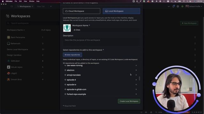Click the emoji-translate repository name
204x114 pixels.
(74, 75)
